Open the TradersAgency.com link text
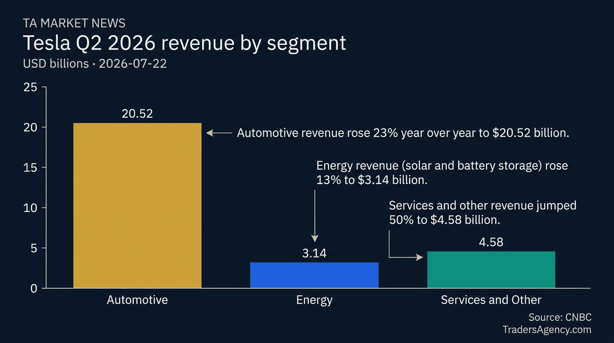 tap(547, 330)
